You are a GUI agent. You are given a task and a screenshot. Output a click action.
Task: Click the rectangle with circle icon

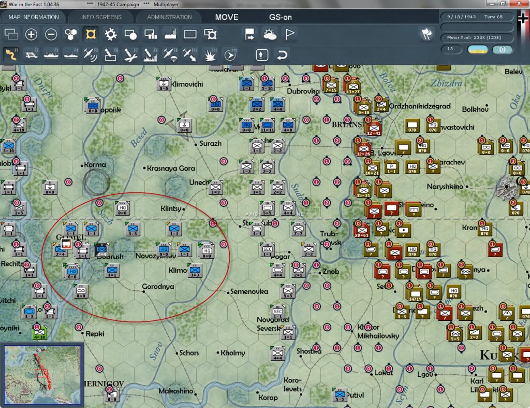coord(130,34)
